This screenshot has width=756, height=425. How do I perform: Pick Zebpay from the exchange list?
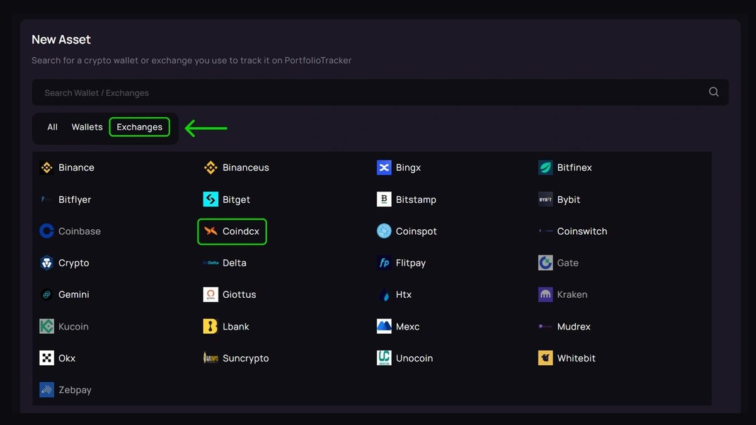(74, 390)
